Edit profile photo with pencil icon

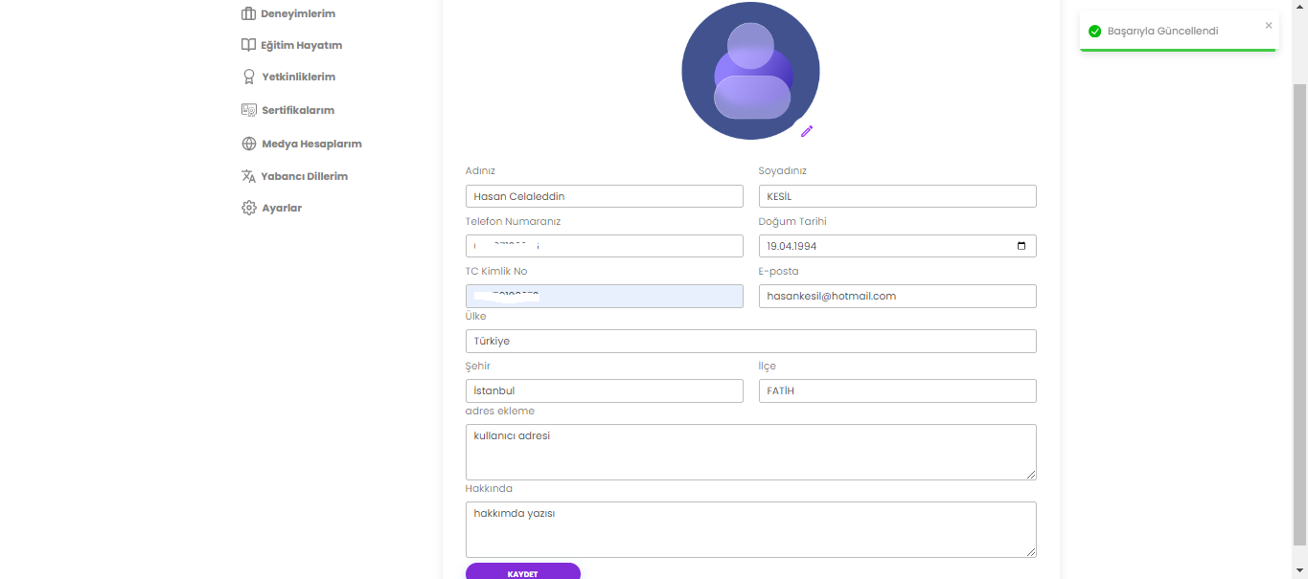coord(807,131)
